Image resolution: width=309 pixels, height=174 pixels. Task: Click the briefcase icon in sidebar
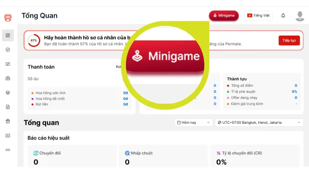pyautogui.click(x=8, y=78)
